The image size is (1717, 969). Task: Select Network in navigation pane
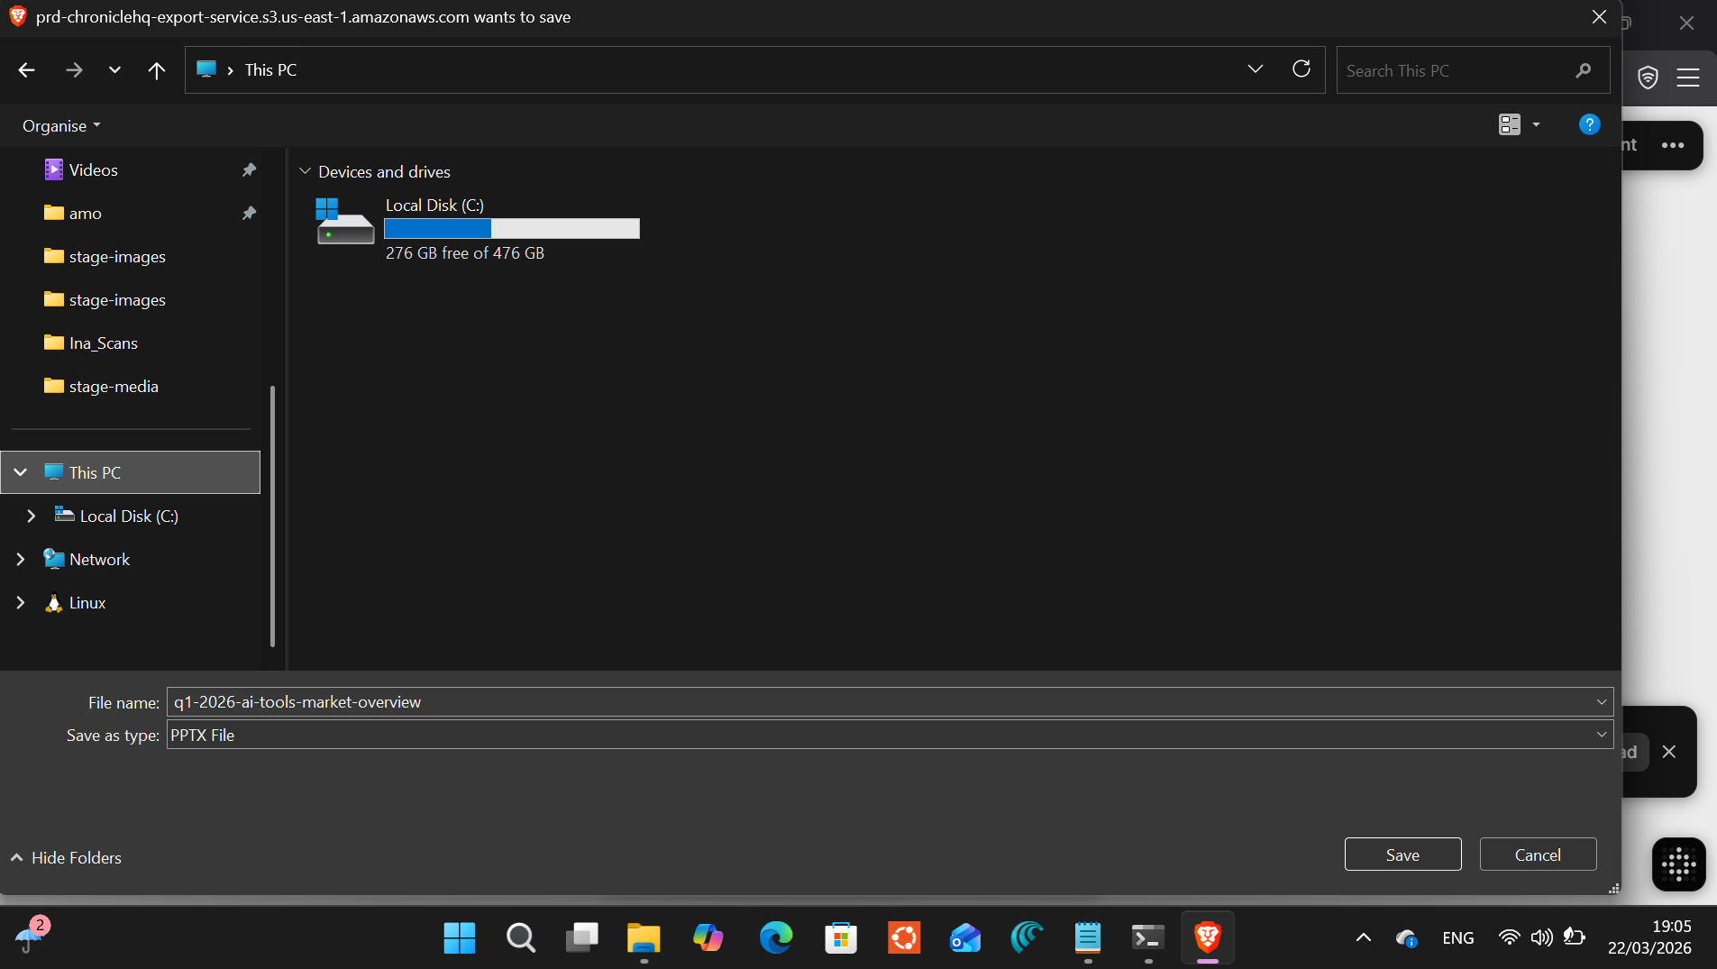99,559
